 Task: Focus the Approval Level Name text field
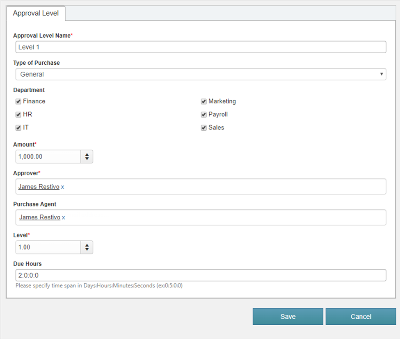pyautogui.click(x=201, y=47)
